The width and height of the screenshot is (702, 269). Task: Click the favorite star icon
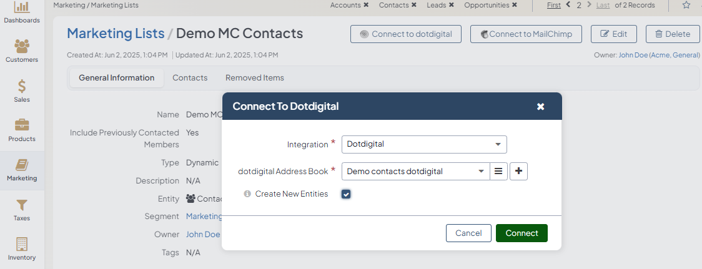[x=686, y=5]
